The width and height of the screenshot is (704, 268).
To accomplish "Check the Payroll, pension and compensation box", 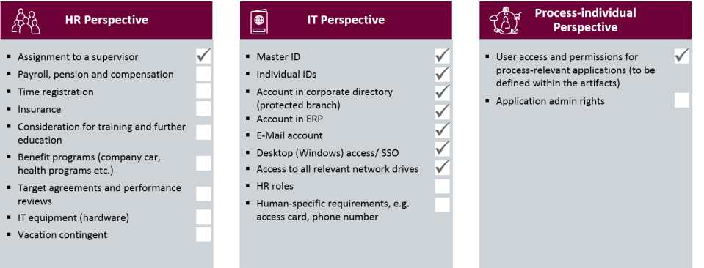I will pyautogui.click(x=203, y=73).
